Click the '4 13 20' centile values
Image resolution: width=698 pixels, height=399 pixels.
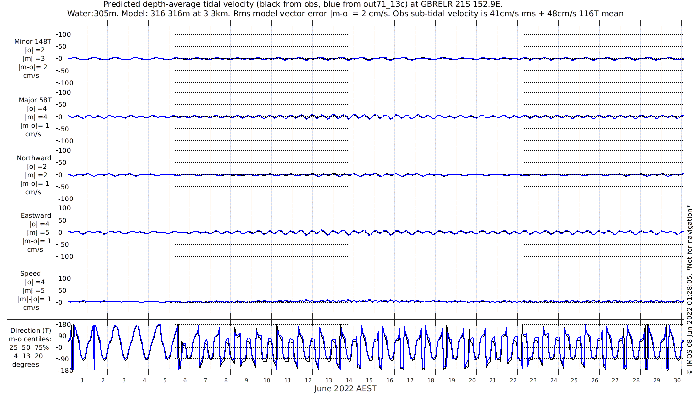[29, 356]
